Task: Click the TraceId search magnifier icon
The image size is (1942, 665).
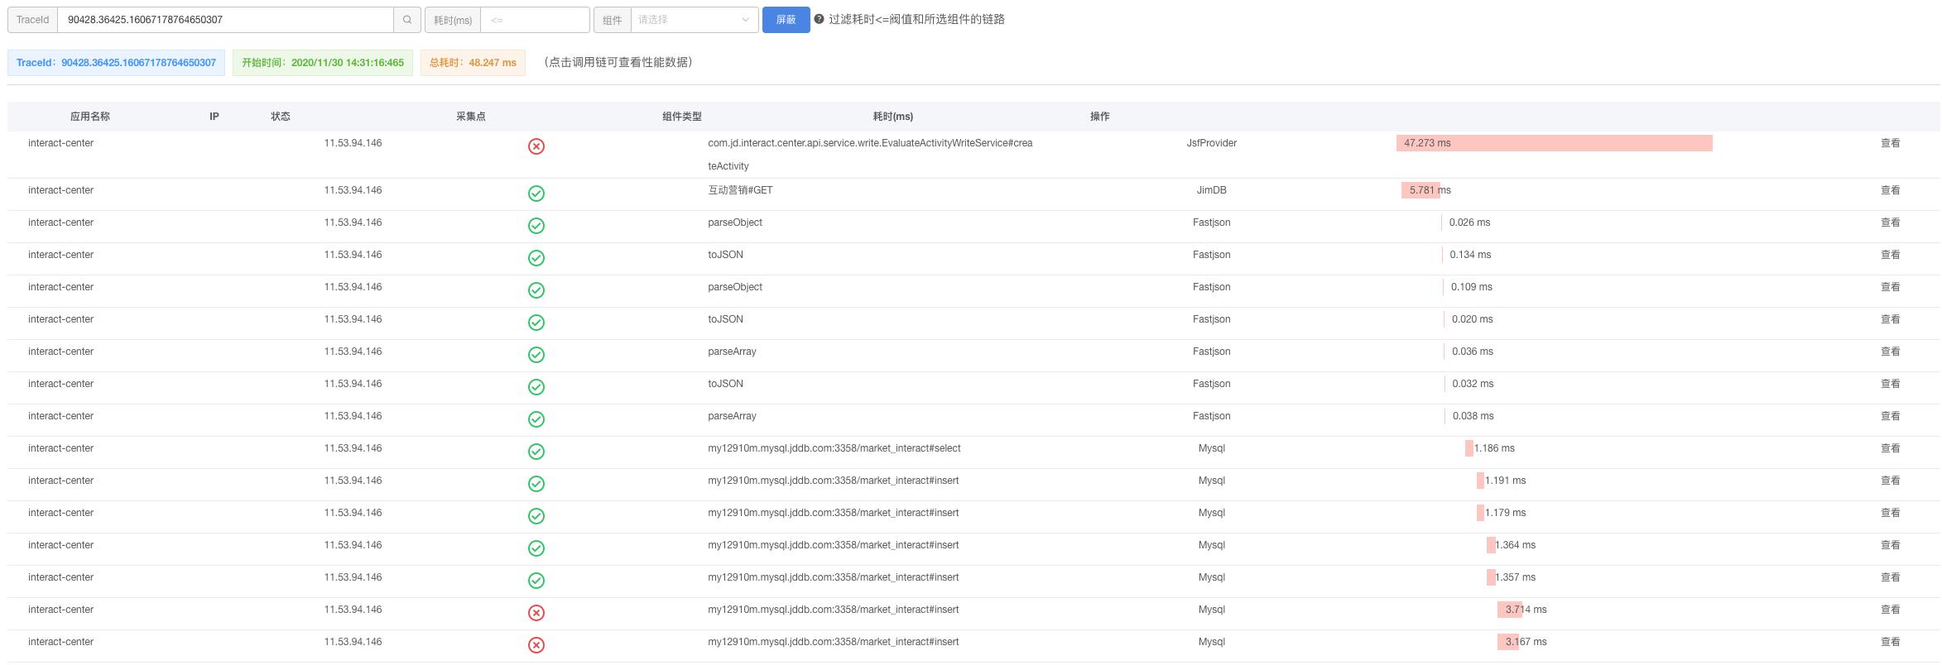Action: [x=406, y=20]
